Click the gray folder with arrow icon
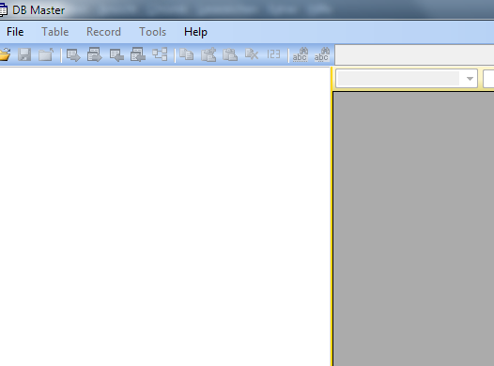The image size is (494, 366). [x=46, y=54]
